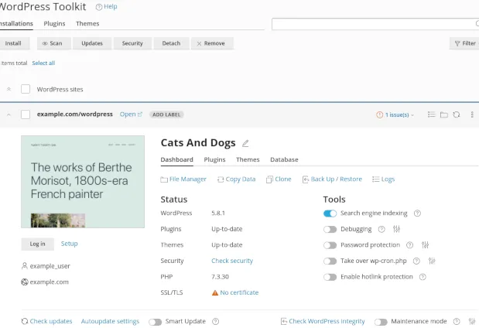Open wp-cron.php settings sliders icon
Viewport: 479px width, 328px height.
pos(432,261)
